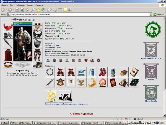This screenshot has width=166, height=125.
Task: Open the Правка menu
Action: (x=4, y=5)
